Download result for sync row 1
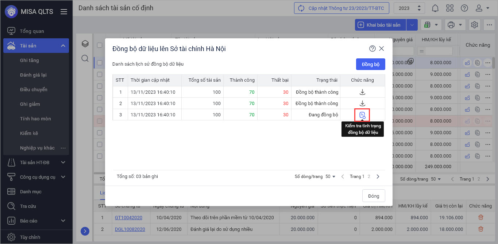Image resolution: width=498 pixels, height=244 pixels. pyautogui.click(x=362, y=92)
